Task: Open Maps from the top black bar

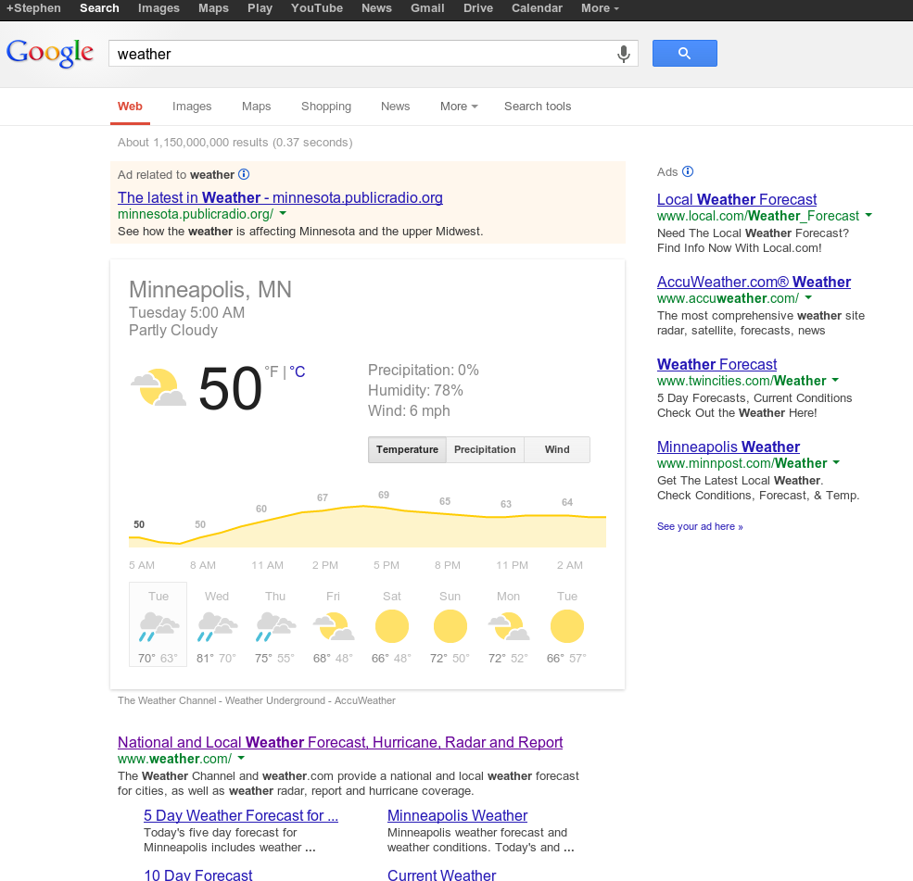Action: [x=213, y=8]
